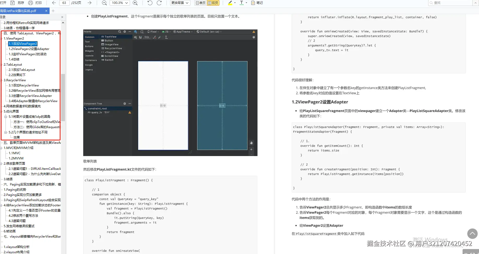Image resolution: width=479 pixels, height=254 pixels.
Task: Go to the previous page arrow
Action: click(54, 3)
